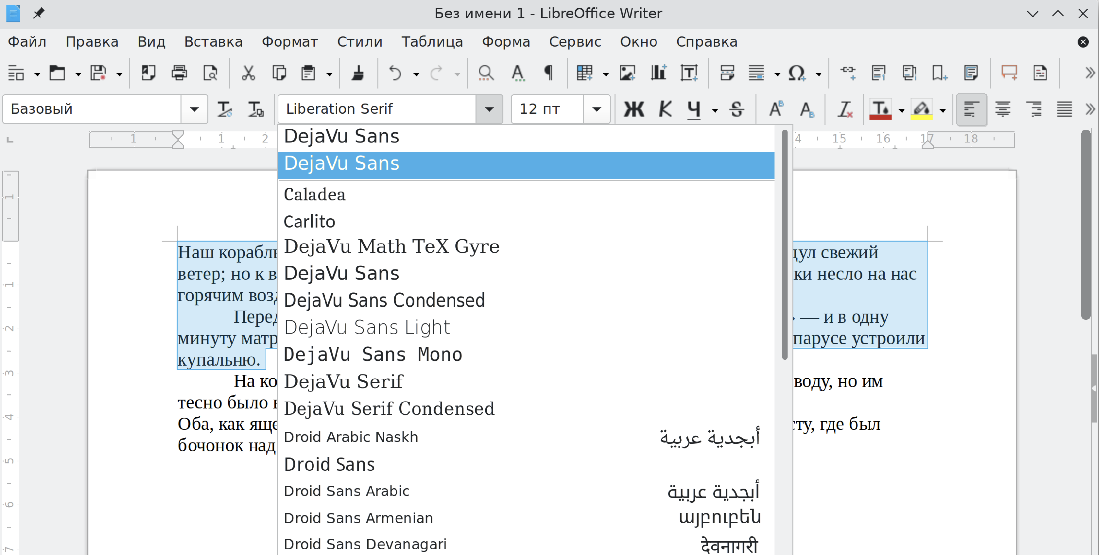Enable Align Right paragraph alignment
The width and height of the screenshot is (1099, 555).
[1034, 109]
